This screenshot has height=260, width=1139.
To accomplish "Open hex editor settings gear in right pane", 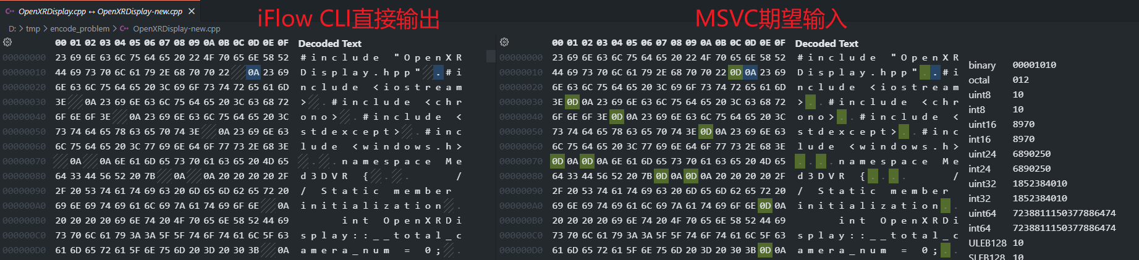I will pyautogui.click(x=504, y=43).
